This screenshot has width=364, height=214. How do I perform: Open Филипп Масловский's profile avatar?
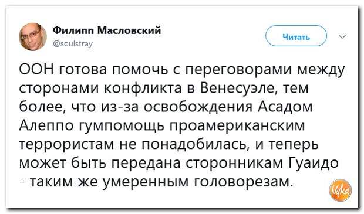coord(33,36)
